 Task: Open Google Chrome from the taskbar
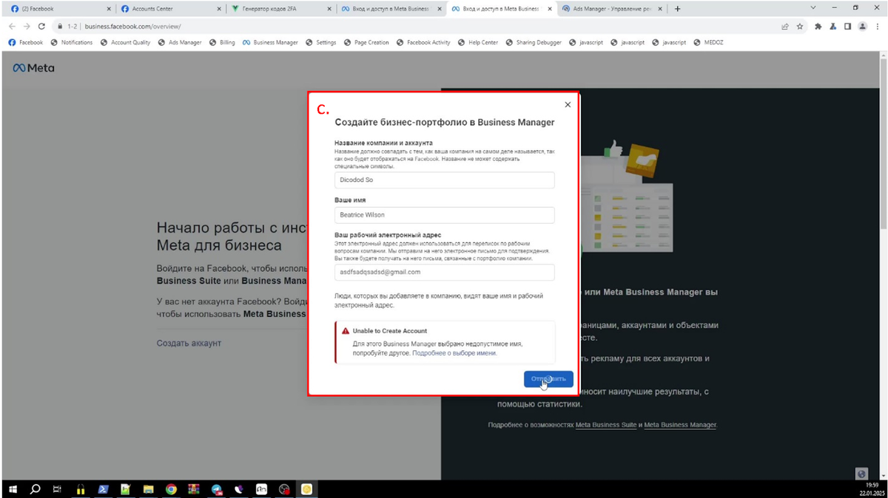pyautogui.click(x=171, y=489)
